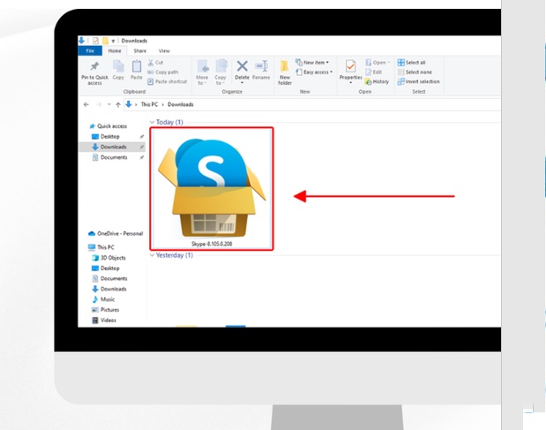Switch to the View tab

point(164,51)
